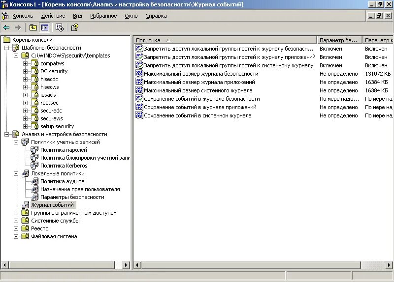
Task: Expand the hisecdc template node
Action: (26, 79)
